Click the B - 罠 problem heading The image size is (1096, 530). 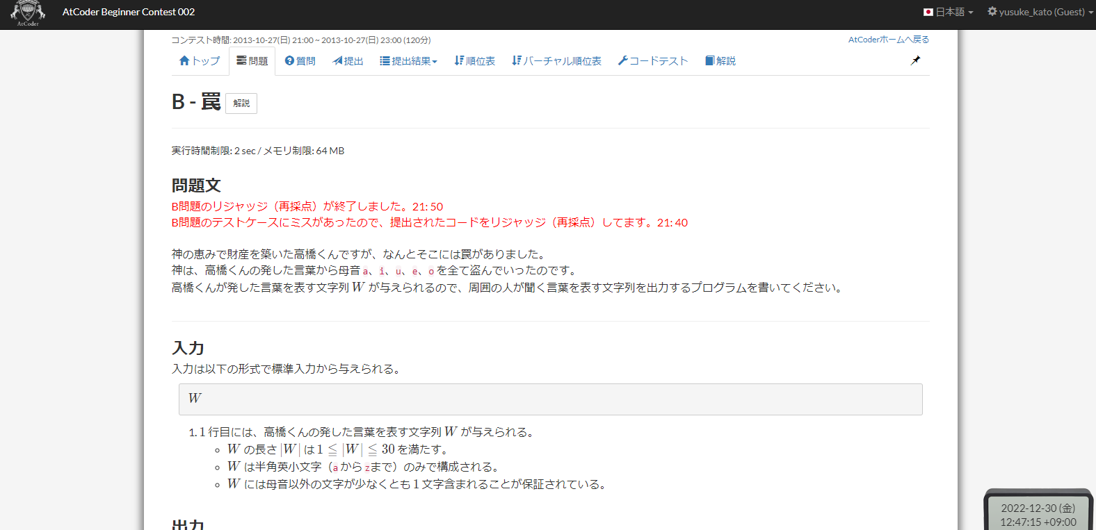196,102
